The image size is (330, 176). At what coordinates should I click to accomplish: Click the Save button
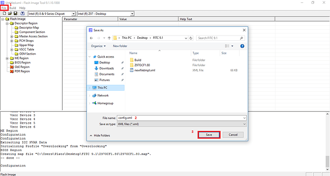(209, 135)
